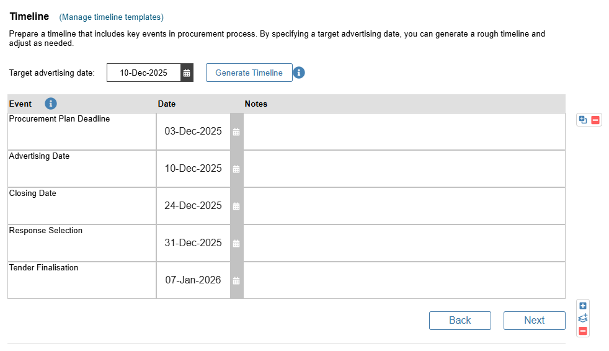This screenshot has height=351, width=609.
Task: Click the Target advertising date field
Action: (144, 73)
